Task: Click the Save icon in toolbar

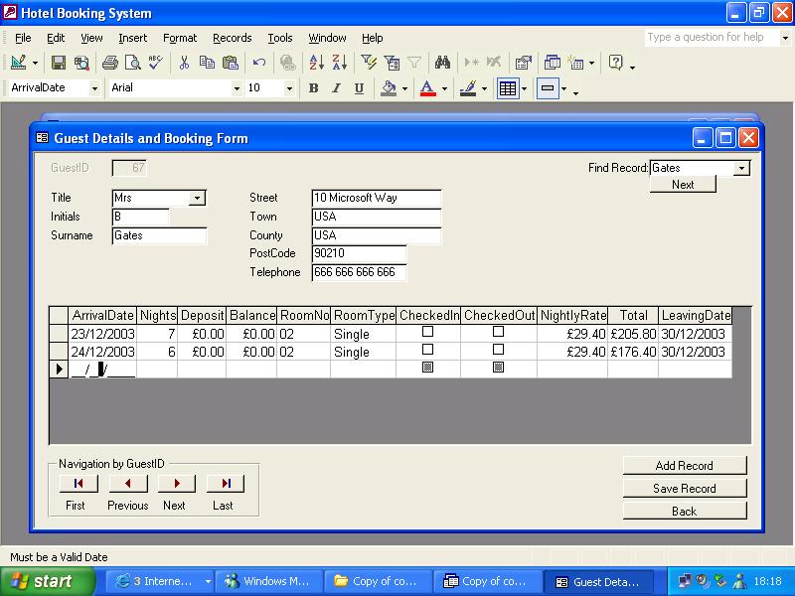Action: [x=59, y=63]
